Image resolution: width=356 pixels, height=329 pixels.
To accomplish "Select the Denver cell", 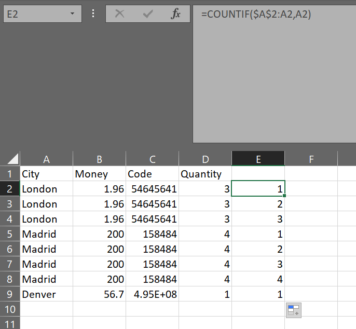I will [x=47, y=294].
